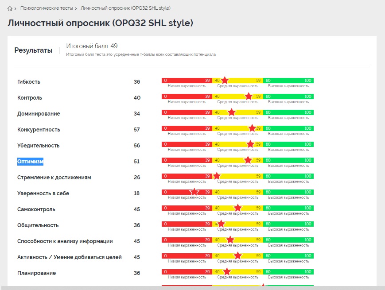Click the home icon in breadcrumb

[10, 8]
